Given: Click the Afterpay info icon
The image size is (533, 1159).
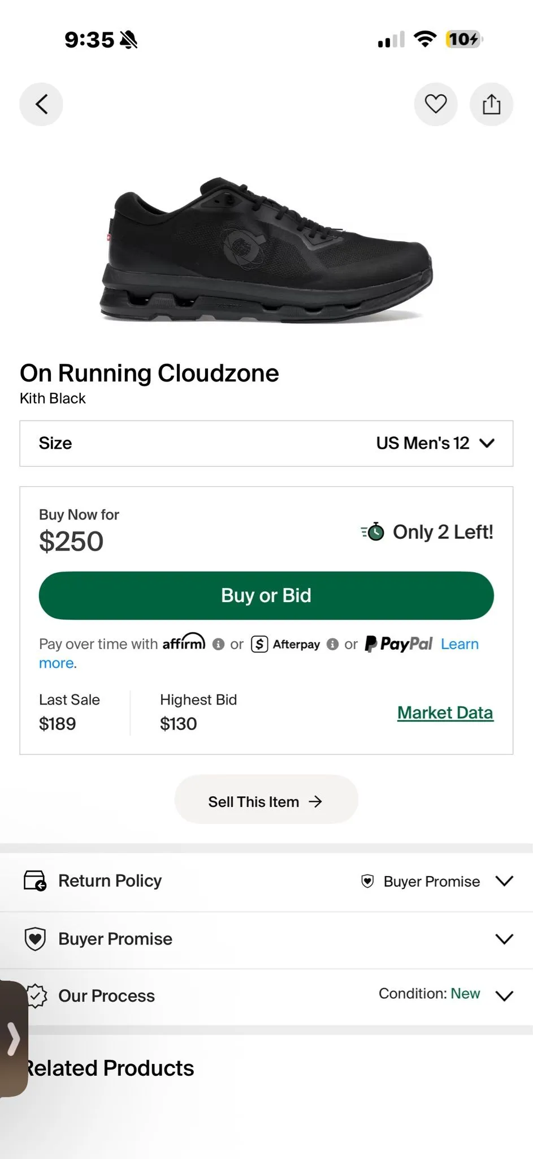Looking at the screenshot, I should [x=333, y=644].
